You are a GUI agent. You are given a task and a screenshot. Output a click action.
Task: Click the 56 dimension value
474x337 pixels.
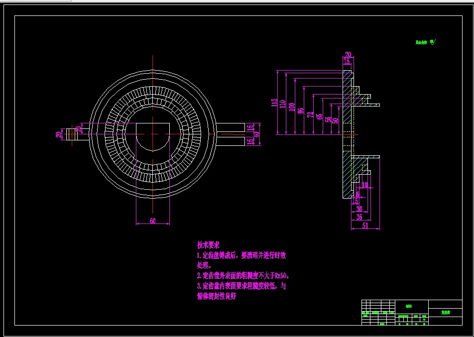pos(328,119)
